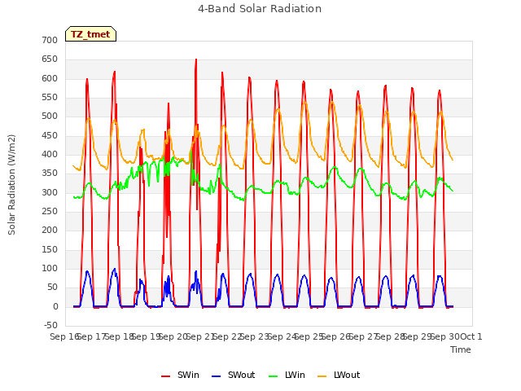Click the Solar Radiation (W/m2) axis label
Image resolution: width=521 pixels, height=391 pixels.
[11, 185]
